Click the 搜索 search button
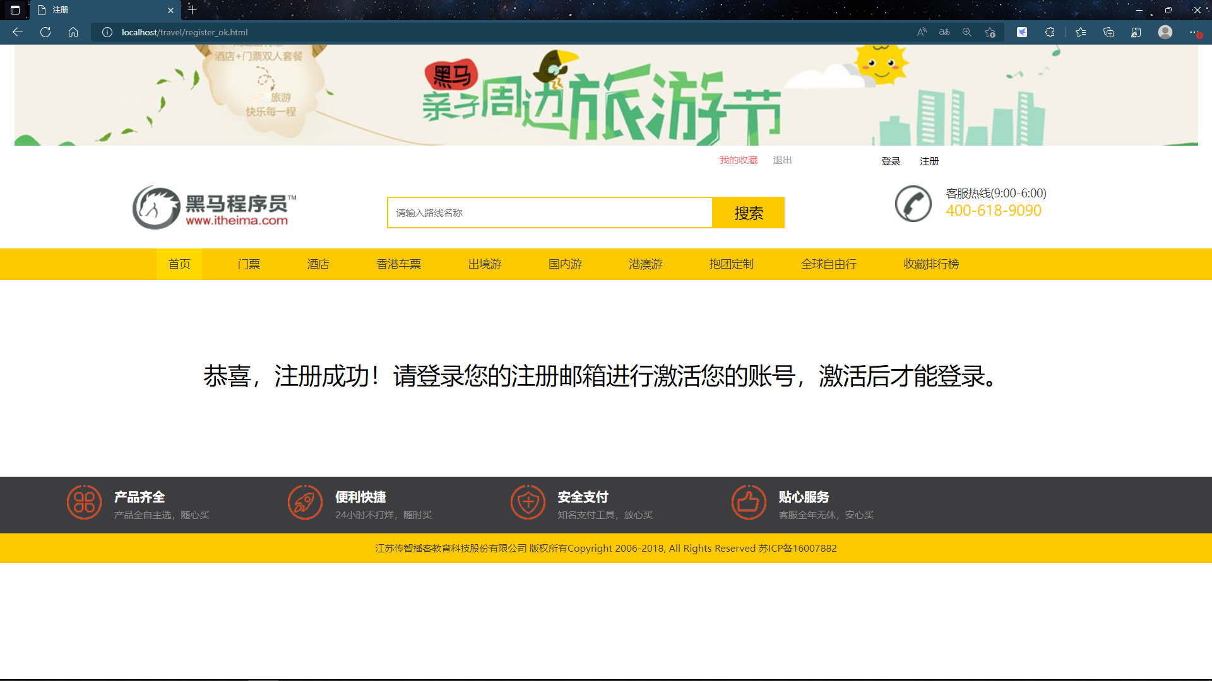1212x681 pixels. [x=749, y=213]
